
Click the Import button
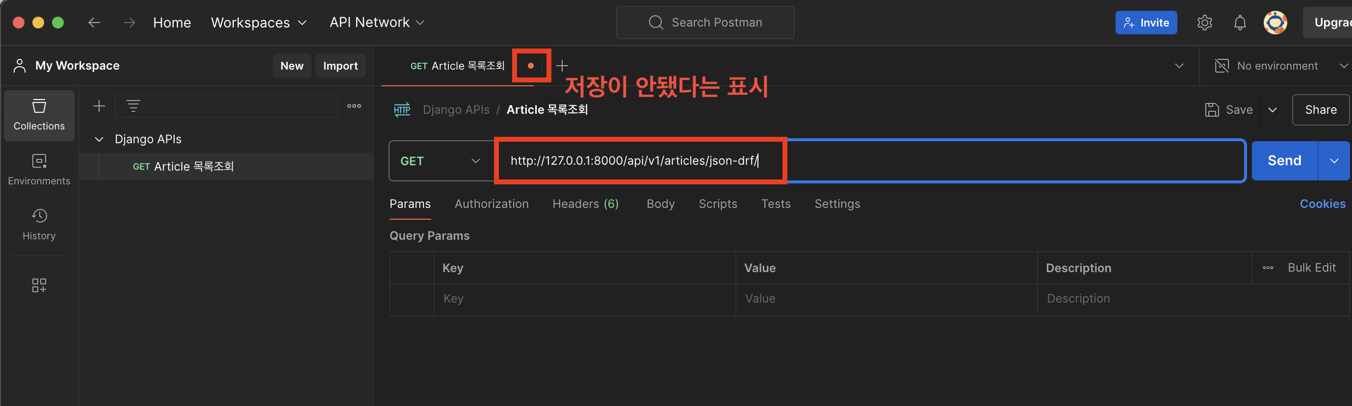[x=340, y=66]
